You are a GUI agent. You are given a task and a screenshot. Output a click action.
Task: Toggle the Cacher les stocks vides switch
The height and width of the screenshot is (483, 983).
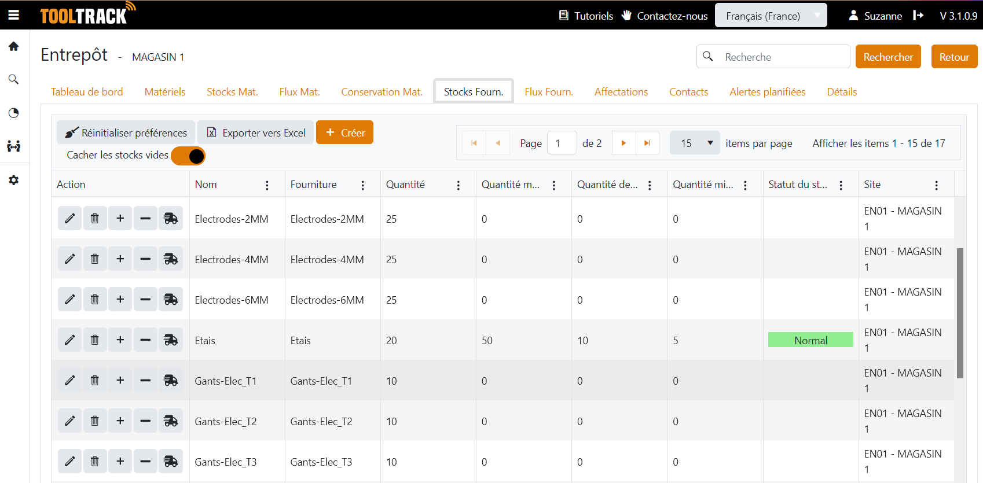point(188,156)
